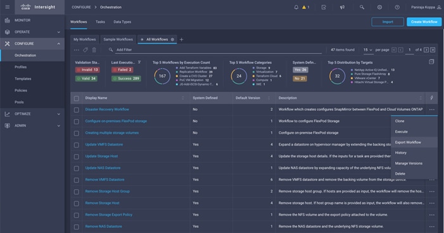The image size is (444, 233).
Task: Click the Create Workflow button
Action: pyautogui.click(x=424, y=22)
